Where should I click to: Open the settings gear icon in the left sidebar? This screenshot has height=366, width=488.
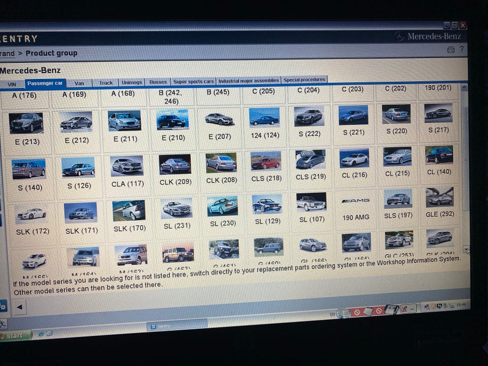(x=3, y=308)
